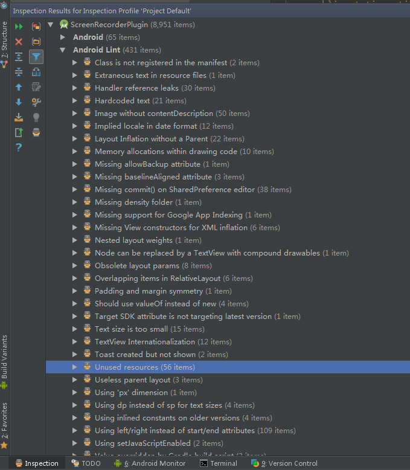The height and width of the screenshot is (470, 410).
Task: Expand Using left/right instead of start/end attributes
Action: (75, 431)
